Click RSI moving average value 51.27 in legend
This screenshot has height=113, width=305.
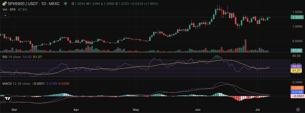tap(37, 57)
